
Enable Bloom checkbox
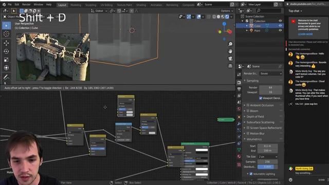tap(248, 111)
